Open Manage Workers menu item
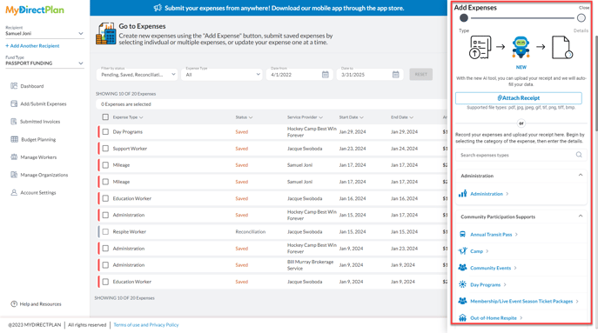This screenshot has height=333, width=598. 38,157
